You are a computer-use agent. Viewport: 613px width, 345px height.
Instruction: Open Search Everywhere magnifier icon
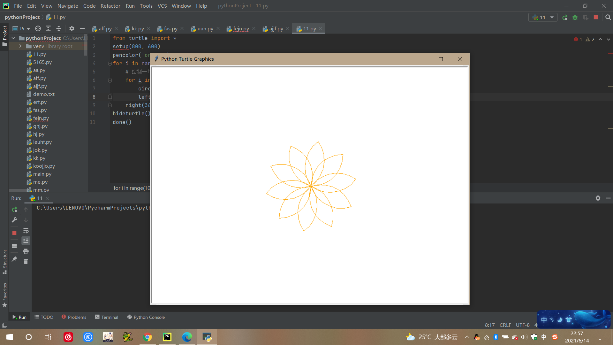tap(608, 18)
